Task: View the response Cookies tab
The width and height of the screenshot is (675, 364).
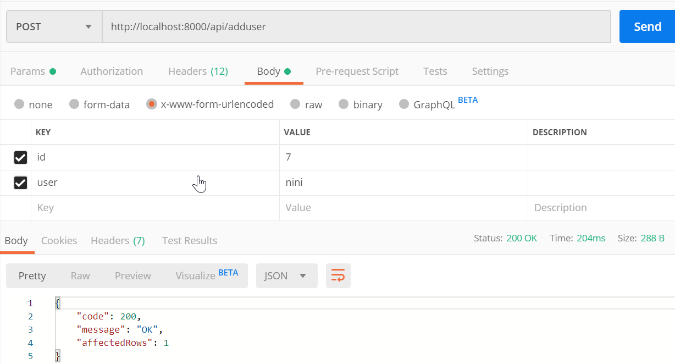Action: (x=59, y=240)
